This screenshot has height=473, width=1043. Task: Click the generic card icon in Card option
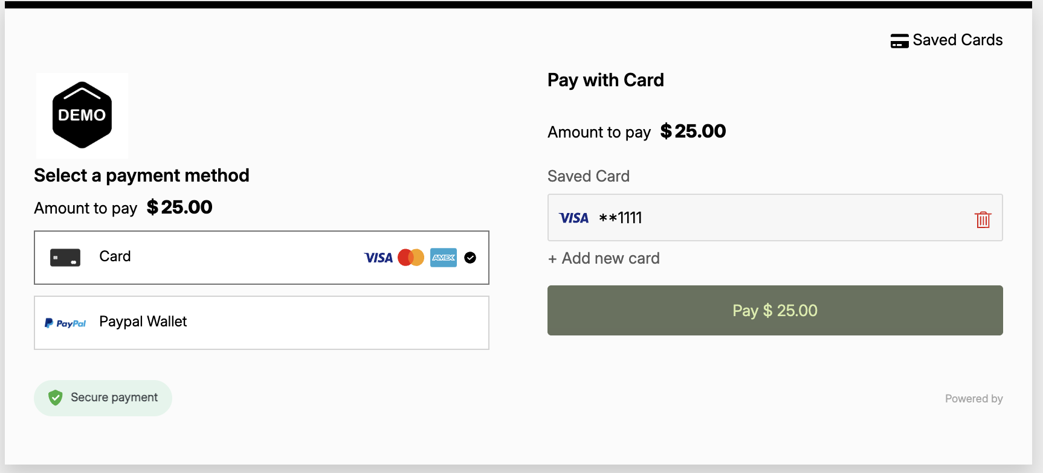tap(66, 257)
